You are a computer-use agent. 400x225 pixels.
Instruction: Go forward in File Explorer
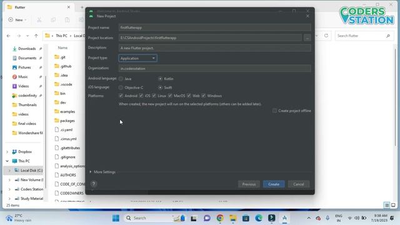coord(19,36)
